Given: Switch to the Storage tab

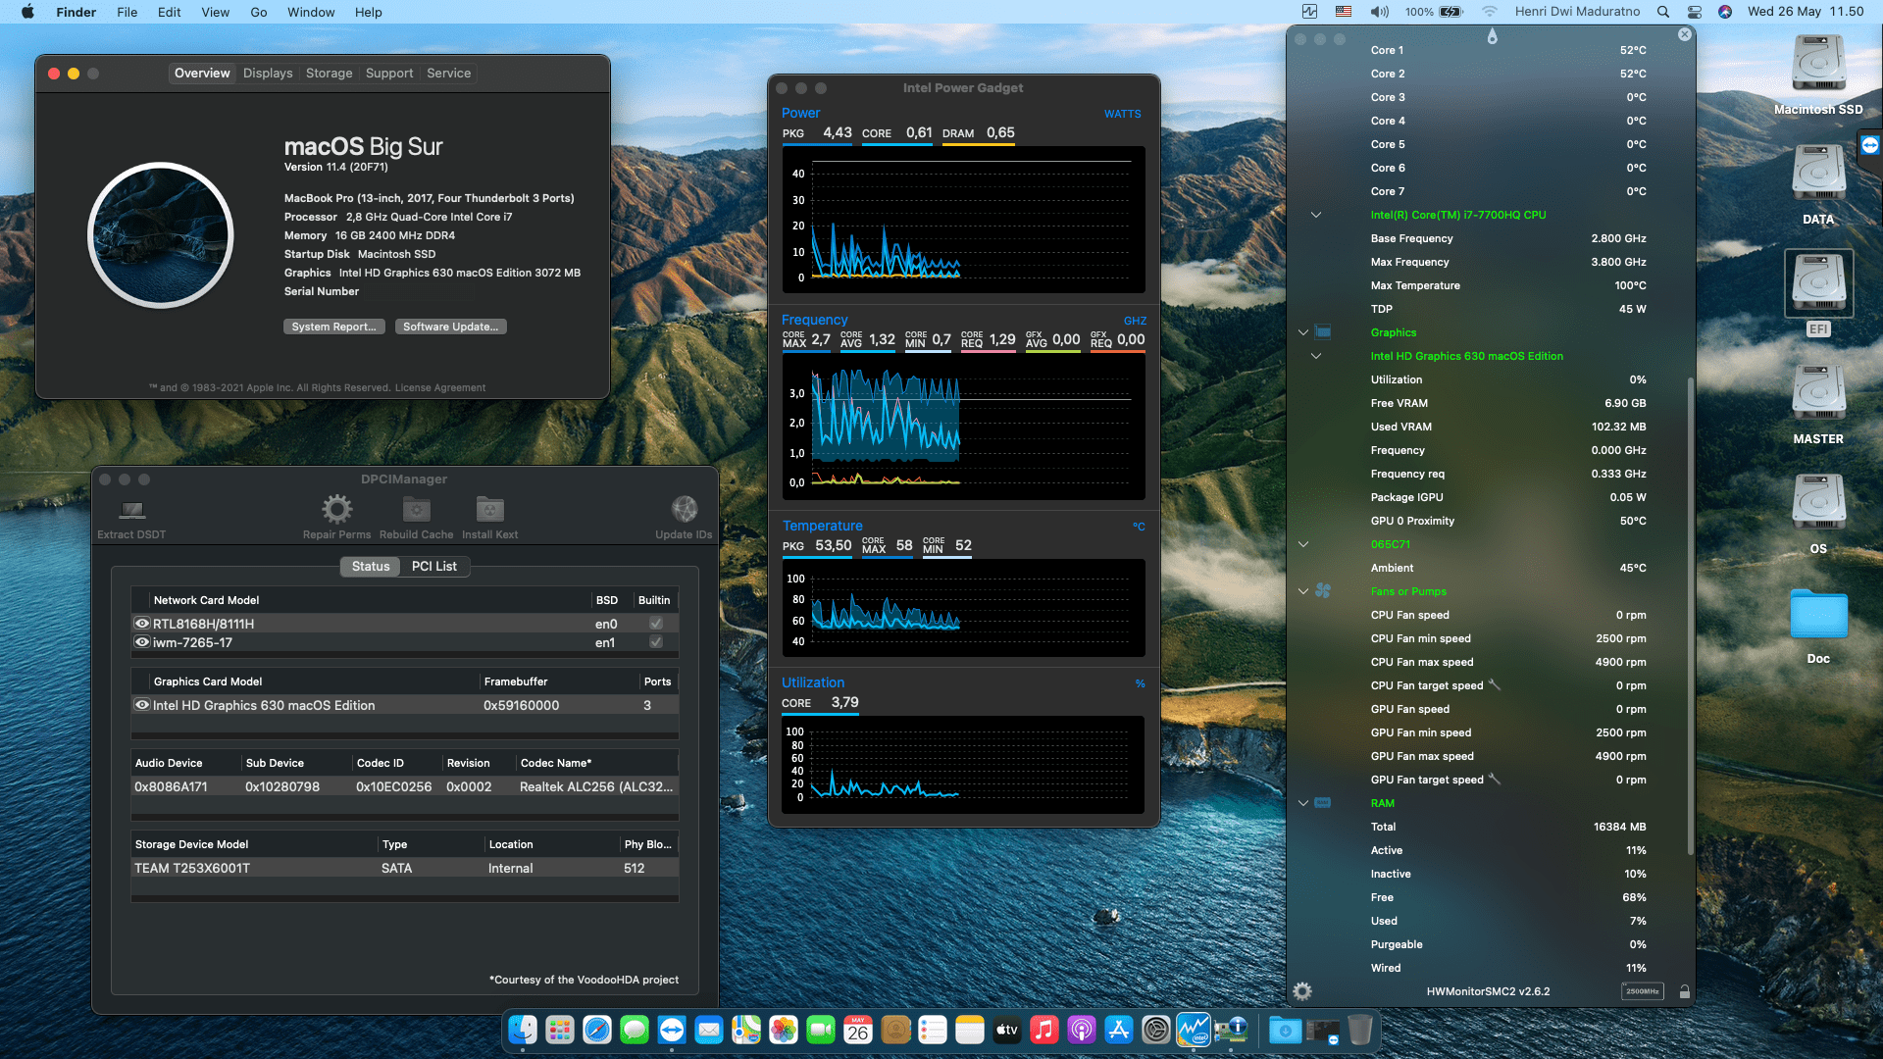Looking at the screenshot, I should click(x=329, y=74).
